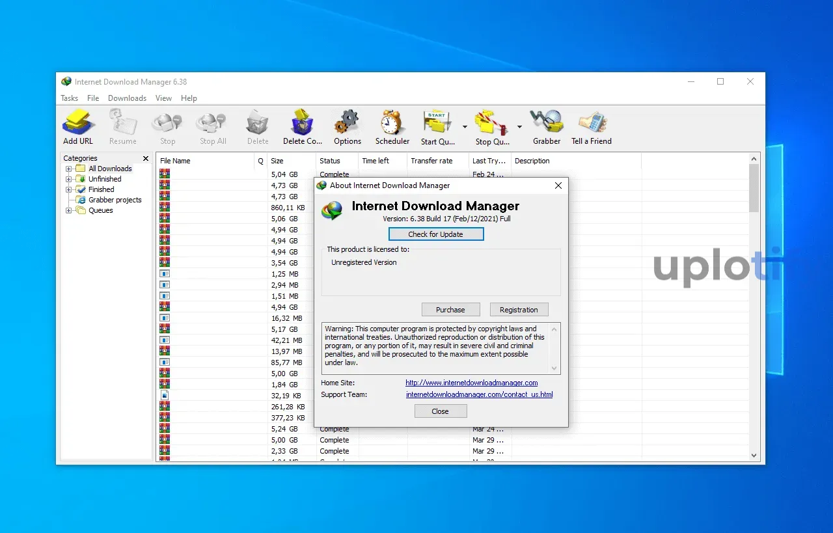
Task: Open the File menu
Action: pyautogui.click(x=93, y=98)
